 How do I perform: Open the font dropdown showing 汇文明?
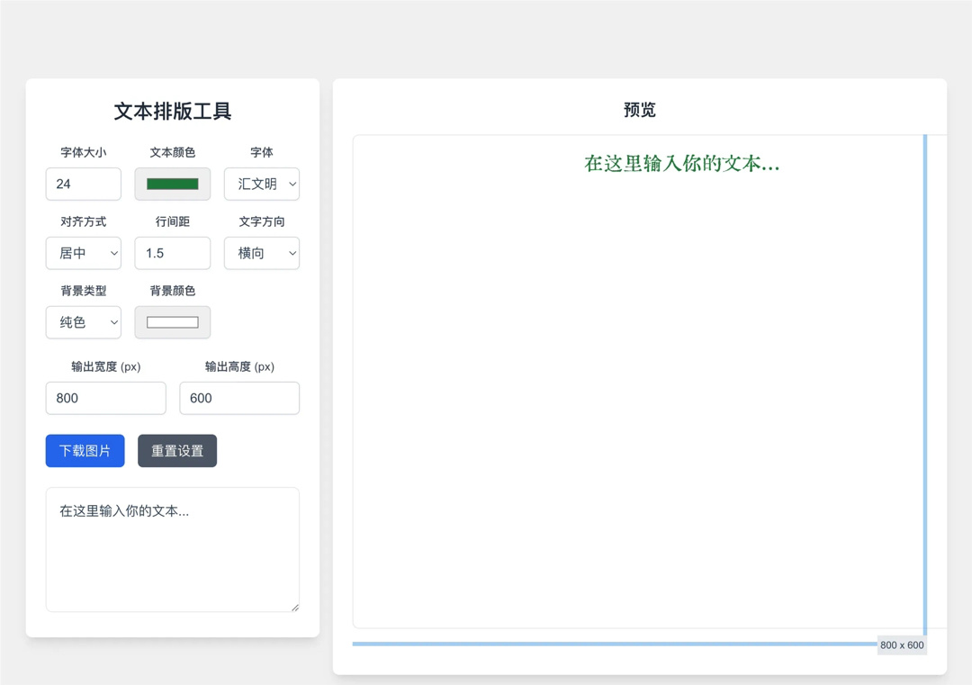pyautogui.click(x=262, y=185)
